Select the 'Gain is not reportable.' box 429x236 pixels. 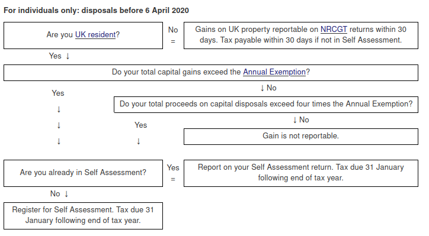click(300, 137)
